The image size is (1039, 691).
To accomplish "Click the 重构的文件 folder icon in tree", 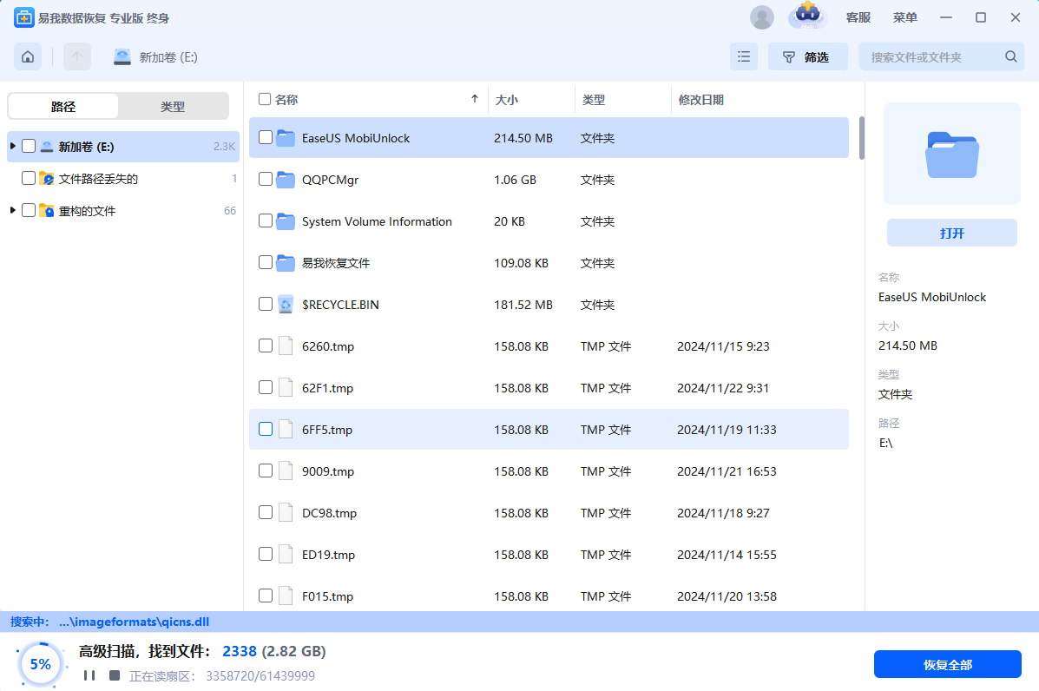I will [x=46, y=211].
